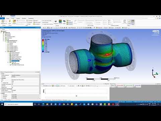Collapse the Stress Tool branch expander
Image resolution: width=161 pixels, height=121 pixels.
[x=8, y=62]
